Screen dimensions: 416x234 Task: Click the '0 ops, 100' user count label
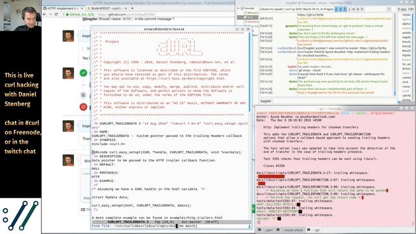coord(406,9)
